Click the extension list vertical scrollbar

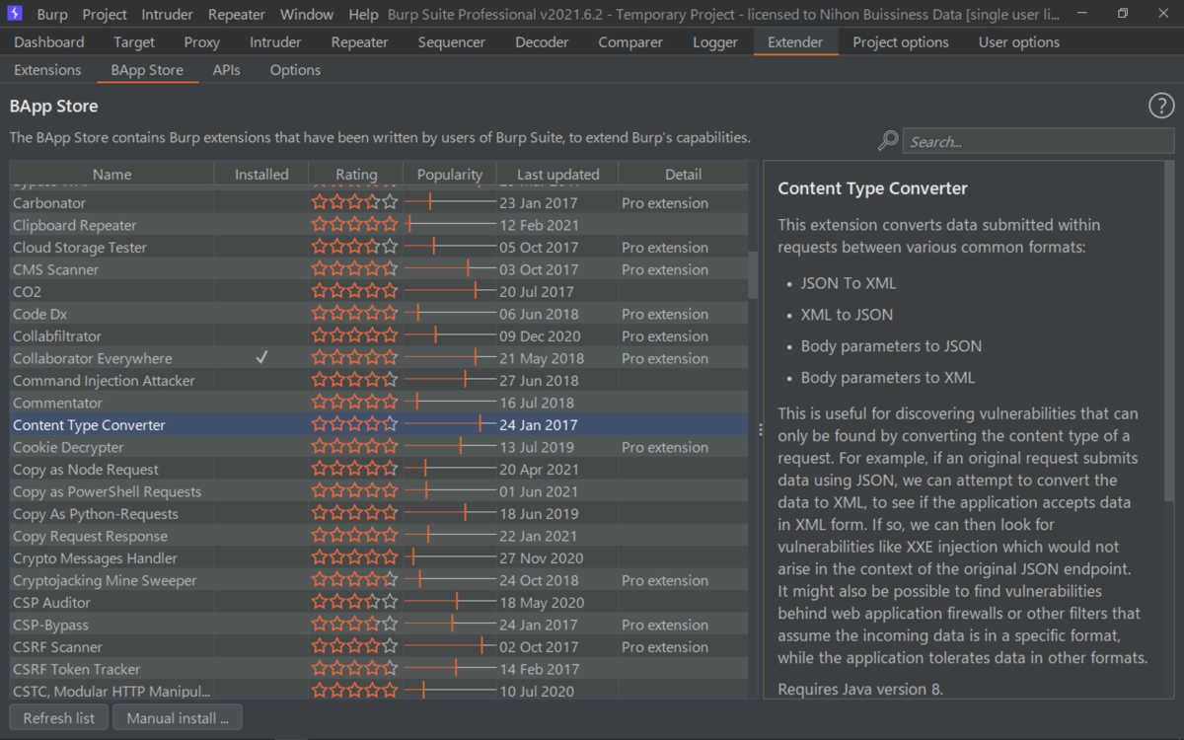click(754, 274)
